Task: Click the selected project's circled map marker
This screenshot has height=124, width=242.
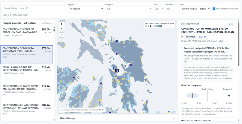Action: (117, 71)
